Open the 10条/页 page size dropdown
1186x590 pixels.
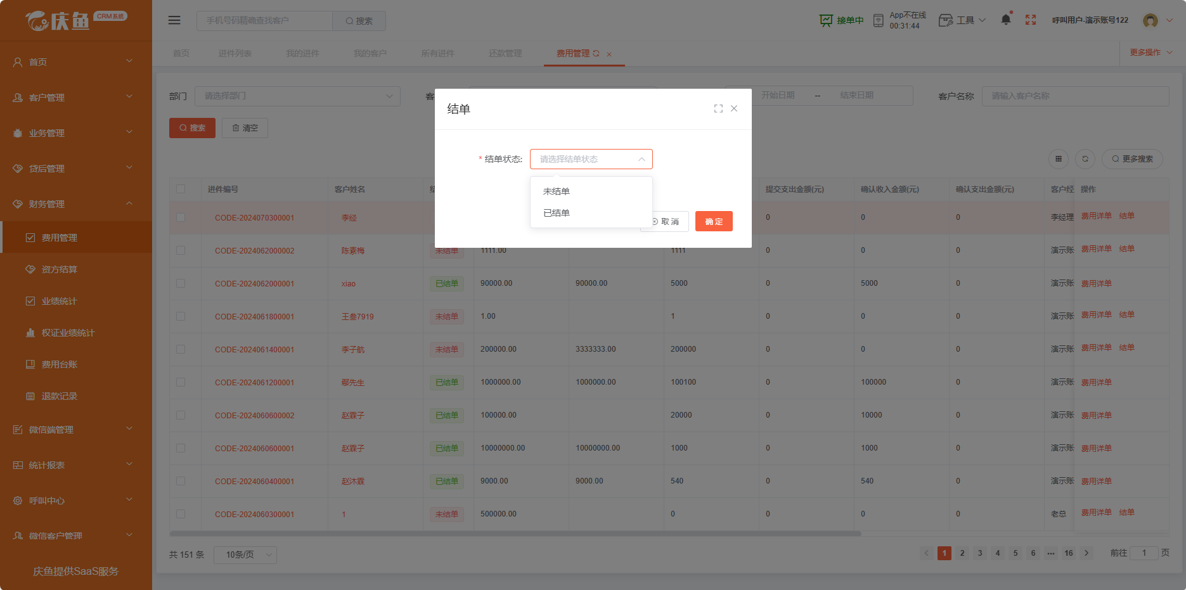tap(245, 555)
